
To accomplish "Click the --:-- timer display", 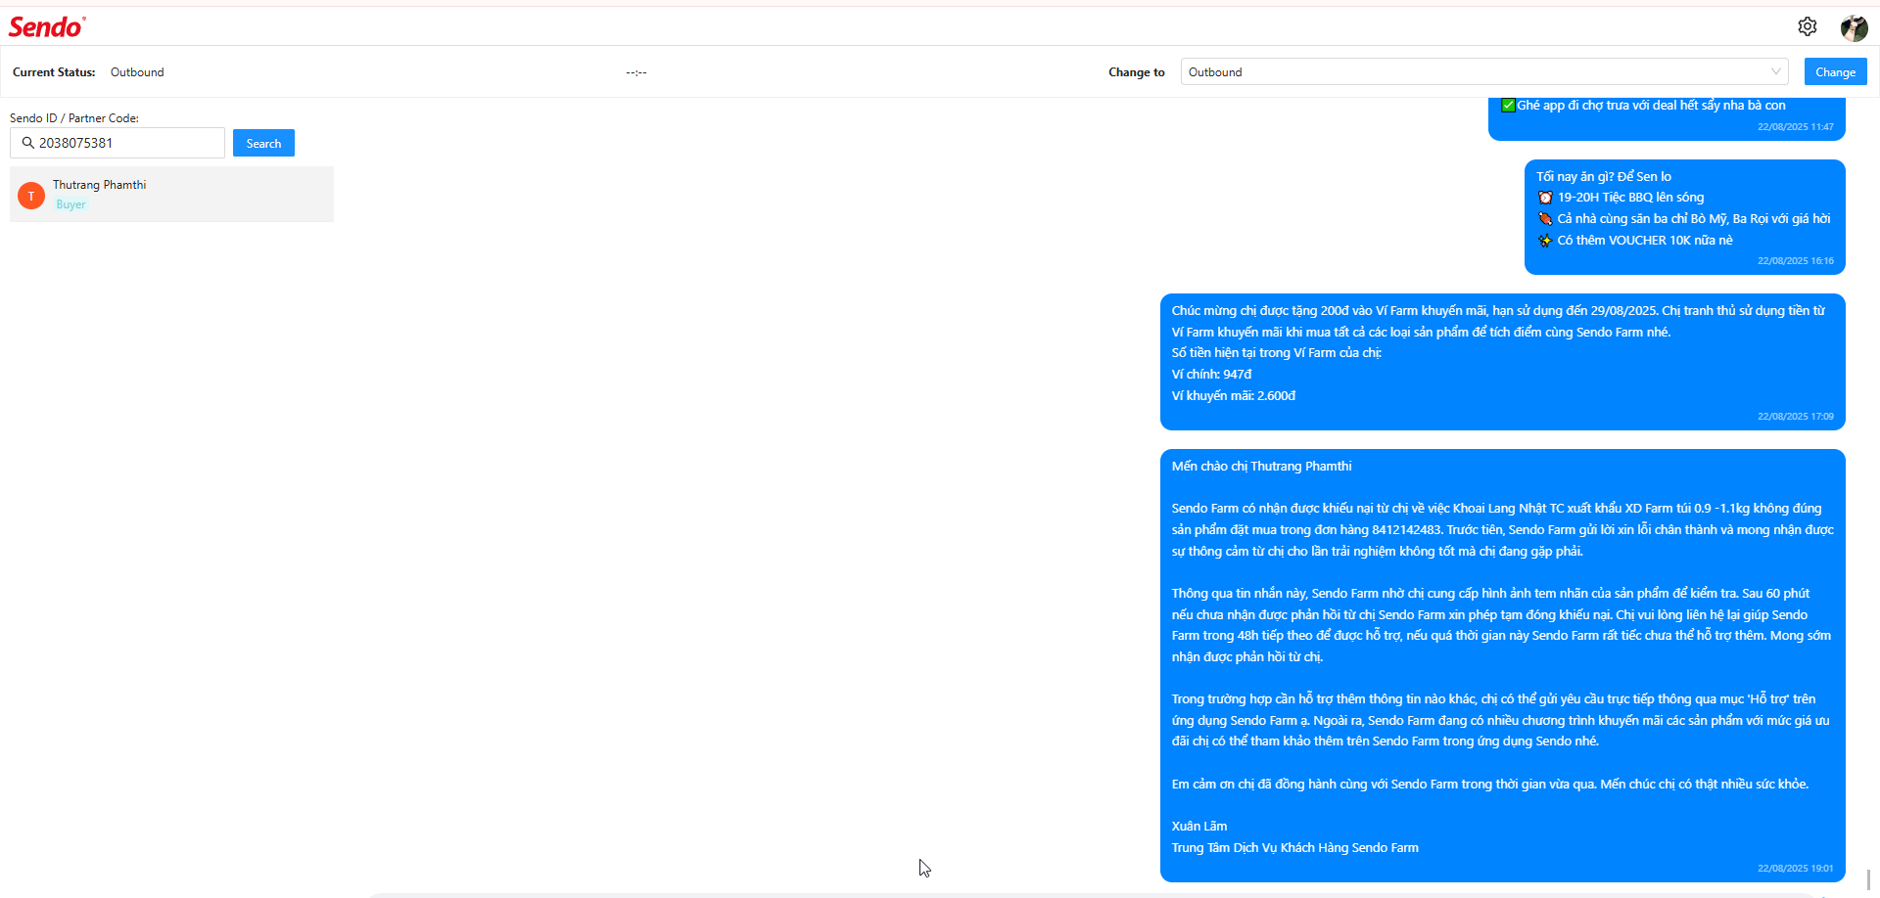I will click(636, 72).
